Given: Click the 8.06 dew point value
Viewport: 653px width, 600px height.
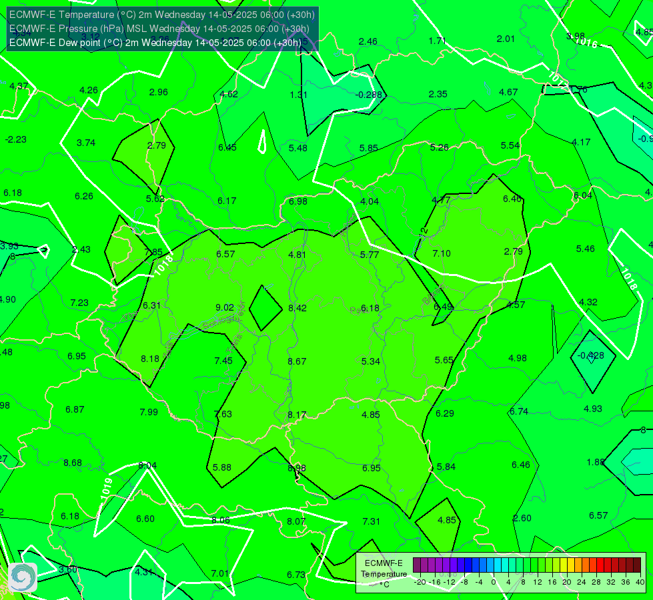Looking at the screenshot, I should 221,520.
